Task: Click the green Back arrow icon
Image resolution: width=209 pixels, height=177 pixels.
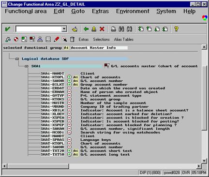Action: tap(86, 29)
